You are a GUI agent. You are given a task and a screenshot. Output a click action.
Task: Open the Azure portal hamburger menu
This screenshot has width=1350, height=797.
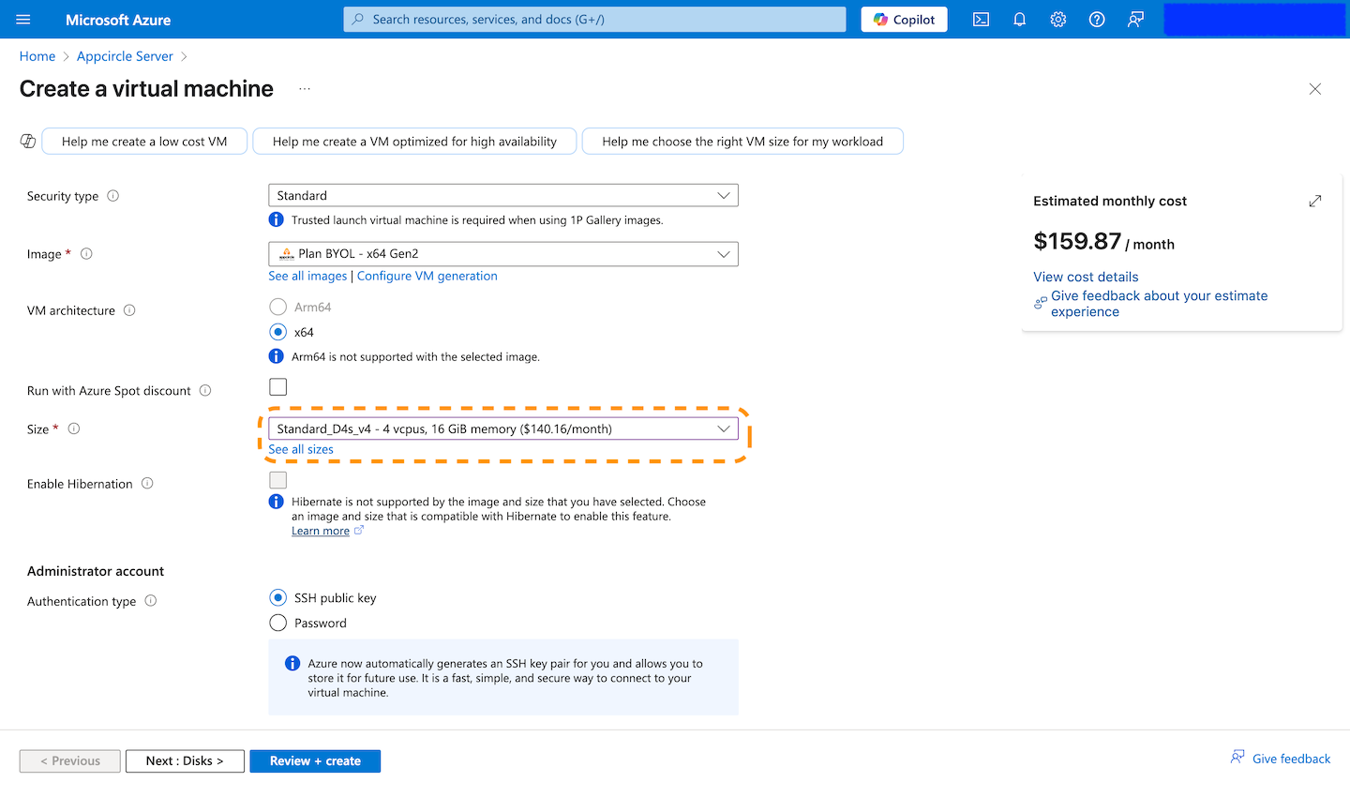(23, 20)
